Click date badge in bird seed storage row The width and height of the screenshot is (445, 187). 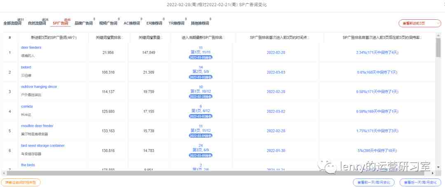201,155
